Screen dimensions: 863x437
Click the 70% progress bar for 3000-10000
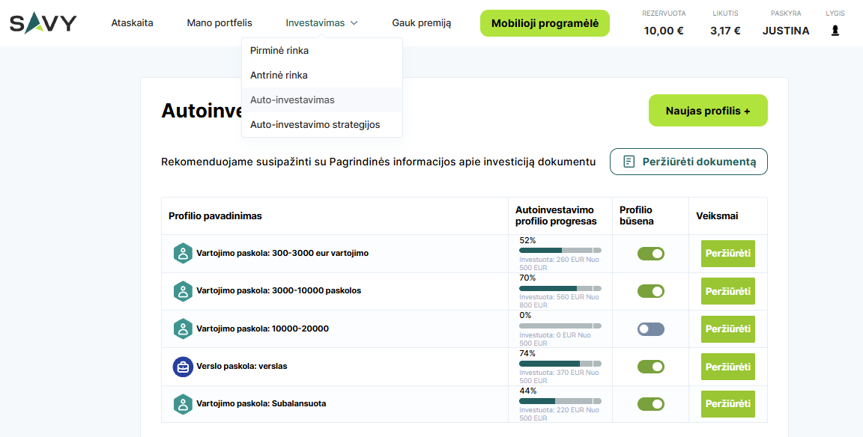point(560,287)
